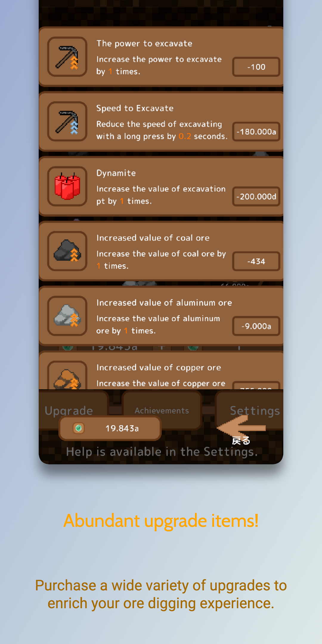322x644 pixels.
Task: Purchase Dynamite for -200.000d
Action: point(256,196)
